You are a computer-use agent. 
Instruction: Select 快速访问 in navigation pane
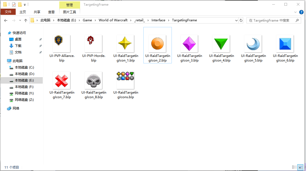[19, 33]
